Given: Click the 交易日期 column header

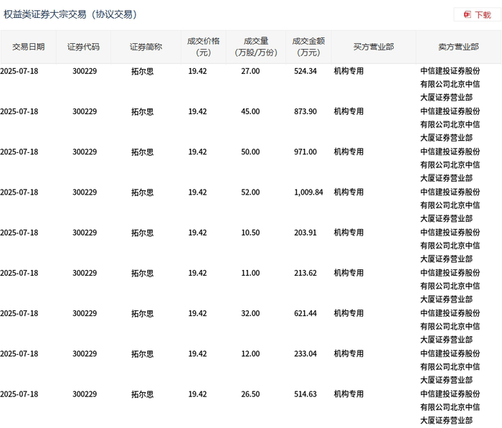Looking at the screenshot, I should tap(29, 47).
